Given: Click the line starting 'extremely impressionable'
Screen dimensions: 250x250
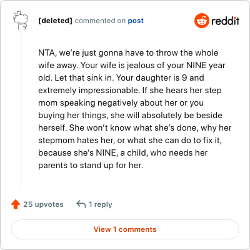Looking at the screenshot, I should (x=130, y=91).
